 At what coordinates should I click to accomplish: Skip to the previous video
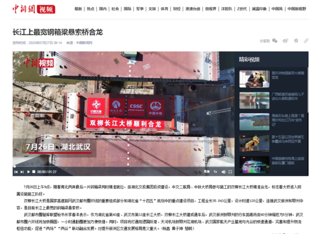16,172
